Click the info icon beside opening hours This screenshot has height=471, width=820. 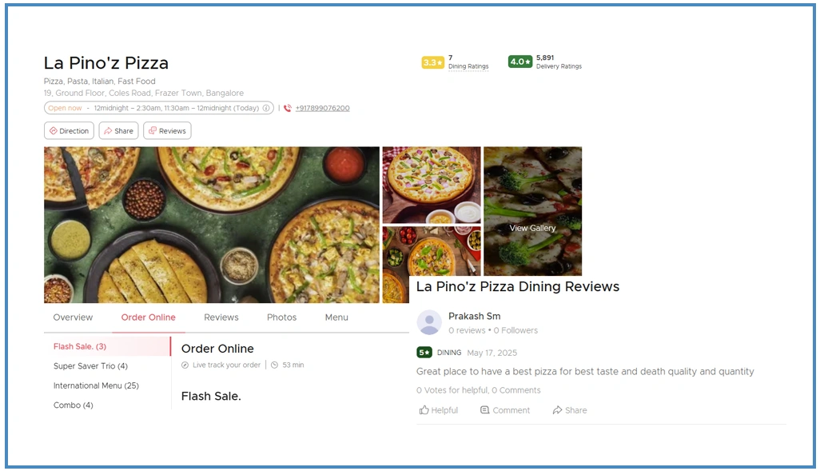266,108
